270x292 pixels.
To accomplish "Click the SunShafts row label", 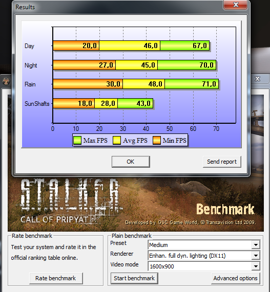I will [37, 103].
